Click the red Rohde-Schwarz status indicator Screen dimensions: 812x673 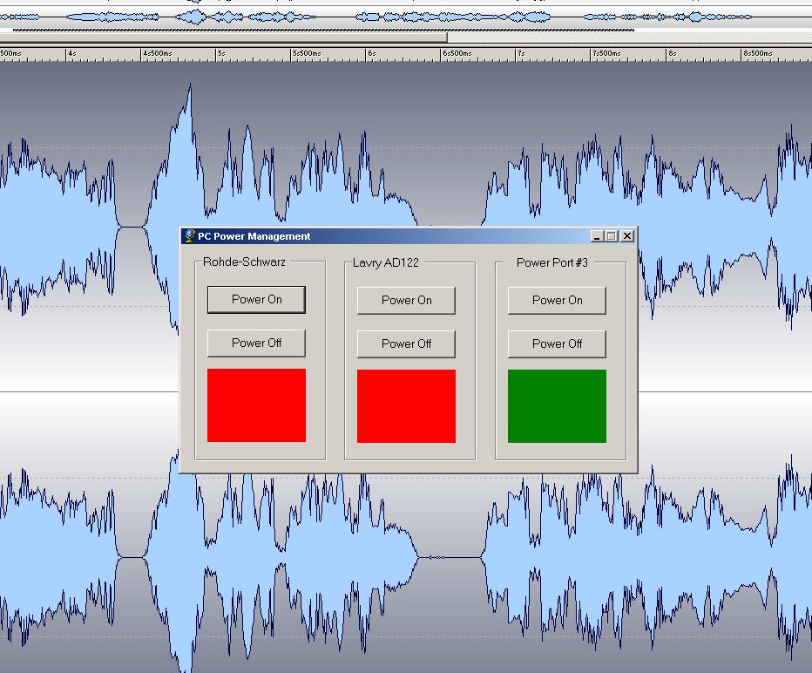256,405
